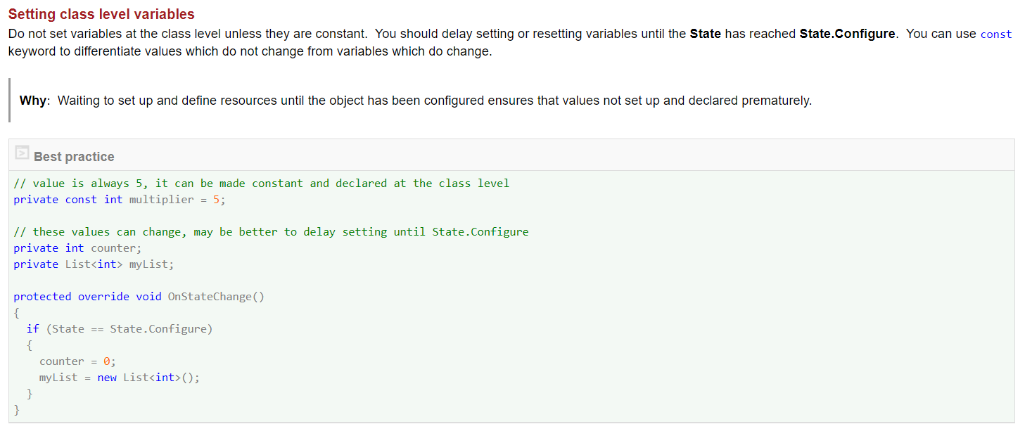Open the blue const keyword link
The height and width of the screenshot is (443, 1032).
tap(995, 34)
